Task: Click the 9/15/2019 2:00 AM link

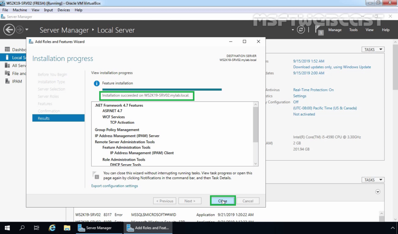Action: point(309,73)
